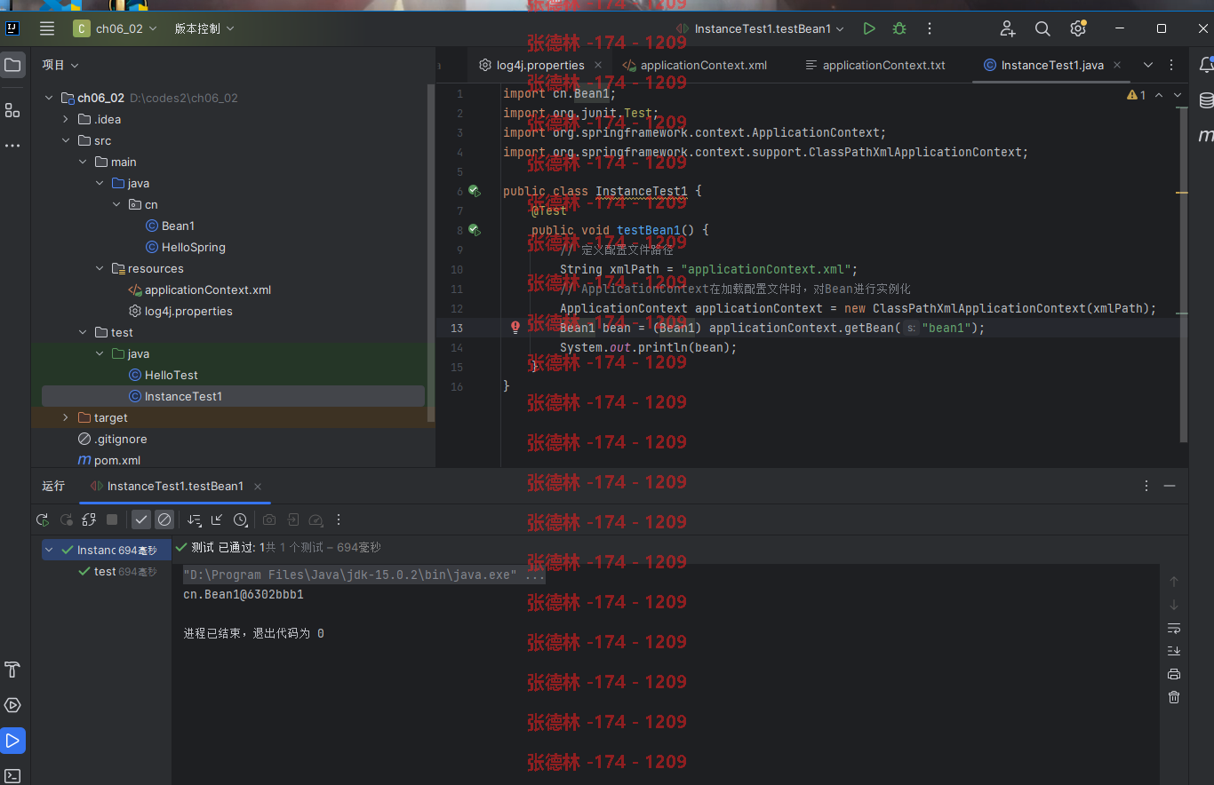Collapse Instanc test result node
The height and width of the screenshot is (785, 1214).
(49, 550)
